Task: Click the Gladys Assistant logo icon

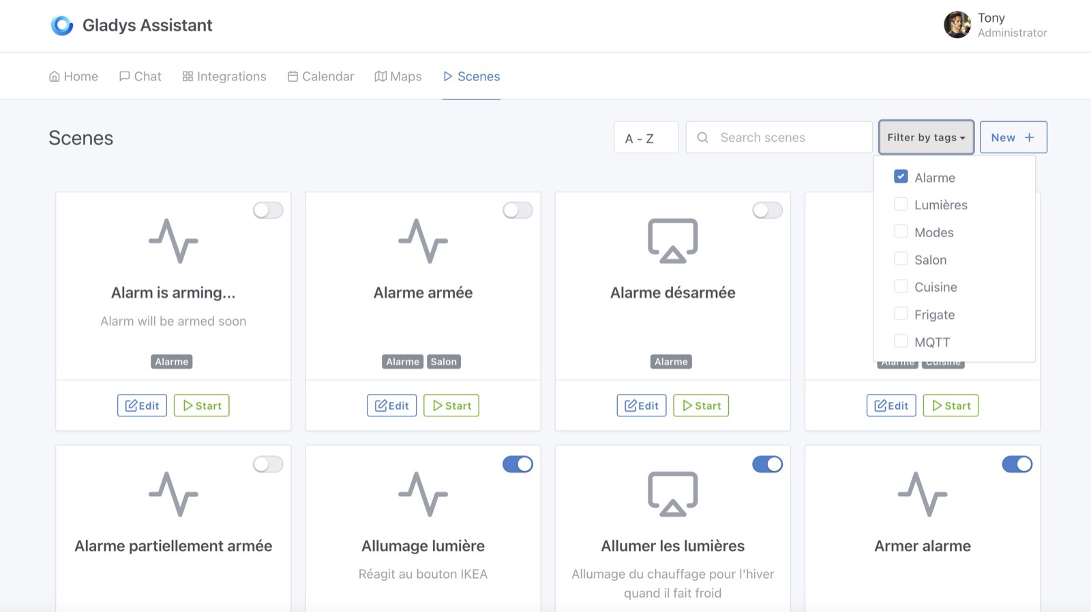Action: point(62,25)
